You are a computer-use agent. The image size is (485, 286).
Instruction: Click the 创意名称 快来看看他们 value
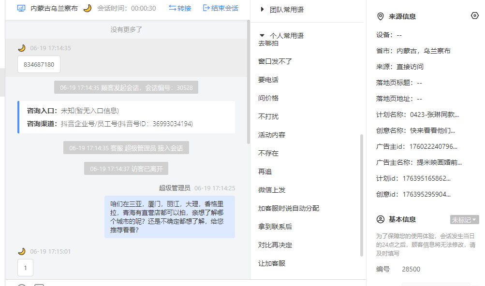tap(432, 130)
